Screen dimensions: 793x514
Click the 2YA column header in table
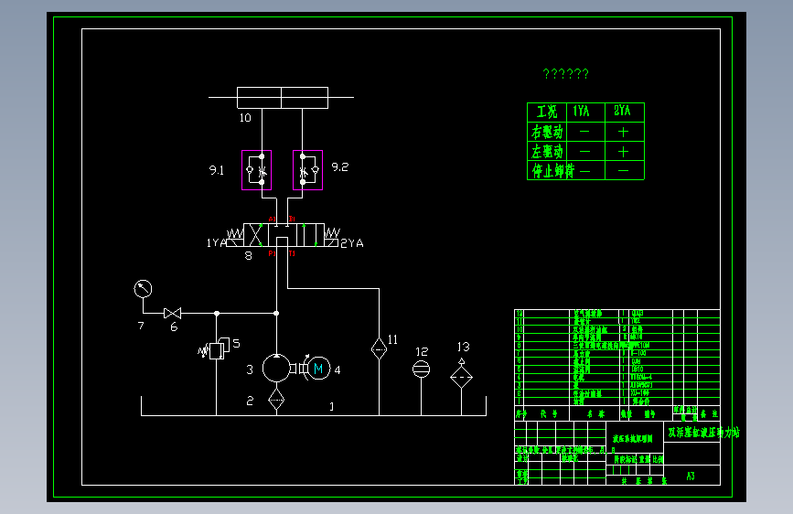623,111
